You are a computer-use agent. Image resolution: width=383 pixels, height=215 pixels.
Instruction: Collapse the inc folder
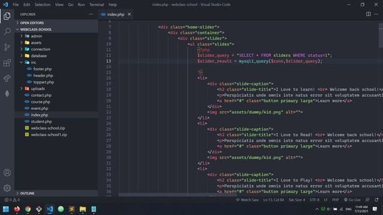[x=56, y=62]
